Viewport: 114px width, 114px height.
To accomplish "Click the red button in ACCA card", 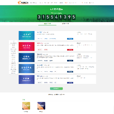I will point(70,50).
